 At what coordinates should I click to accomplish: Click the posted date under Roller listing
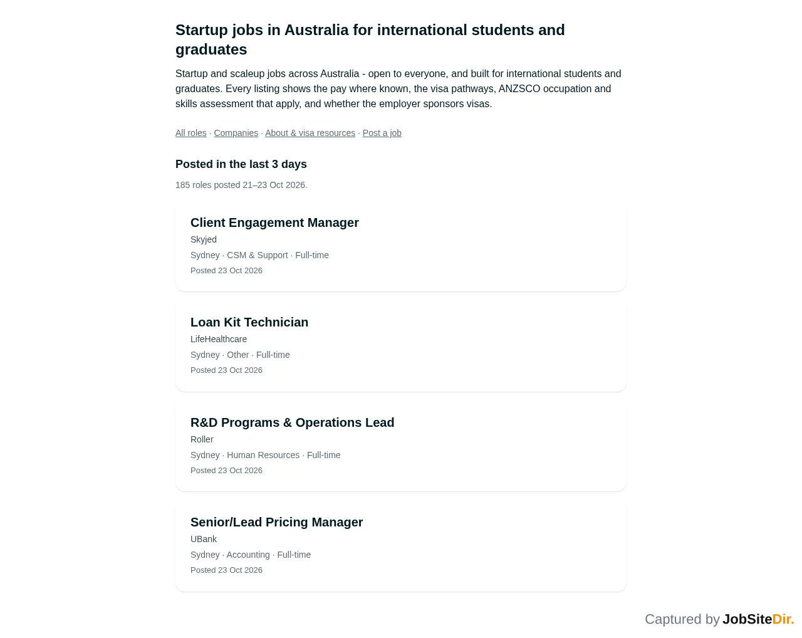pyautogui.click(x=226, y=471)
